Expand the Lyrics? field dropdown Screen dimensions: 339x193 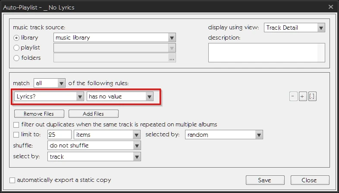(x=80, y=97)
